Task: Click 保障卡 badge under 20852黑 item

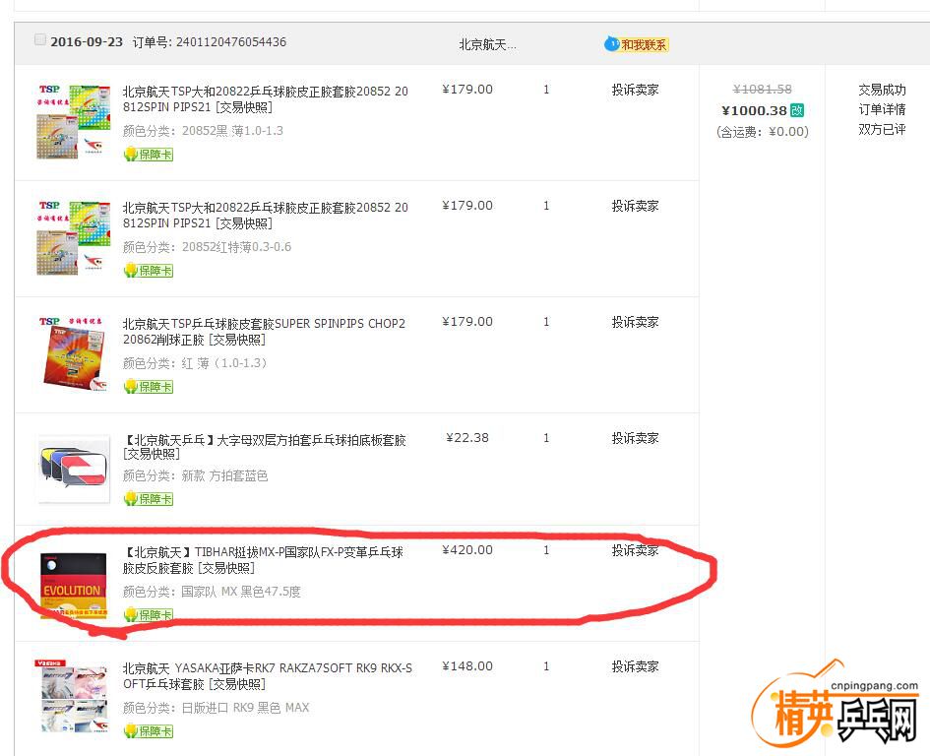Action: tap(149, 155)
